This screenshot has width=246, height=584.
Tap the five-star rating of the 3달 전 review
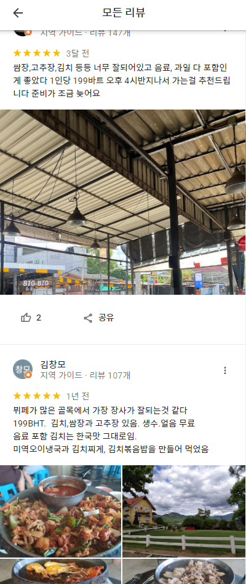pyautogui.click(x=36, y=53)
